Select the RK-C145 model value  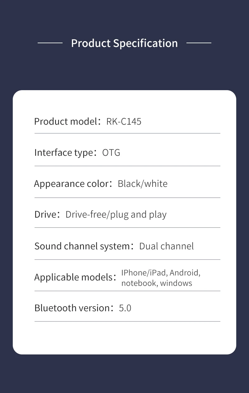pos(124,121)
